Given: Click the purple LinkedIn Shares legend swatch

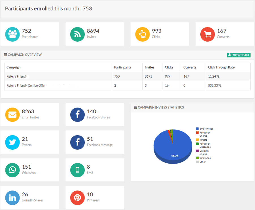Looking at the screenshot, I should tap(197, 151).
